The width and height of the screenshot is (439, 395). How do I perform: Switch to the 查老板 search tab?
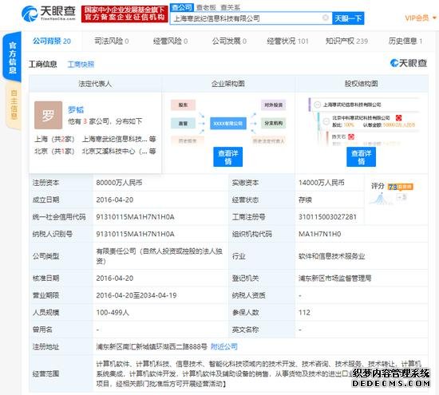click(206, 7)
